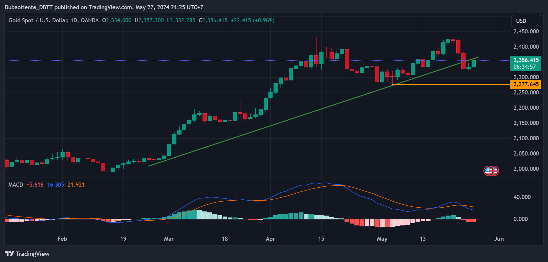This screenshot has width=548, height=262.
Task: Open the USD currency selector
Action: pos(526,21)
